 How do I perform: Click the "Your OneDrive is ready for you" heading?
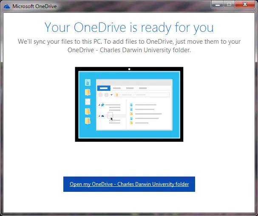(x=129, y=28)
